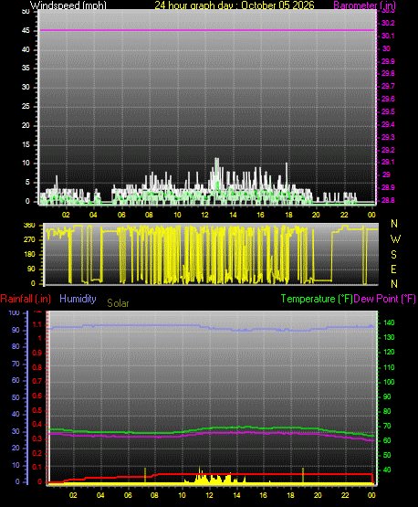Click the '120' temperature axis value
Screen dimensions: 418x507
click(x=389, y=352)
